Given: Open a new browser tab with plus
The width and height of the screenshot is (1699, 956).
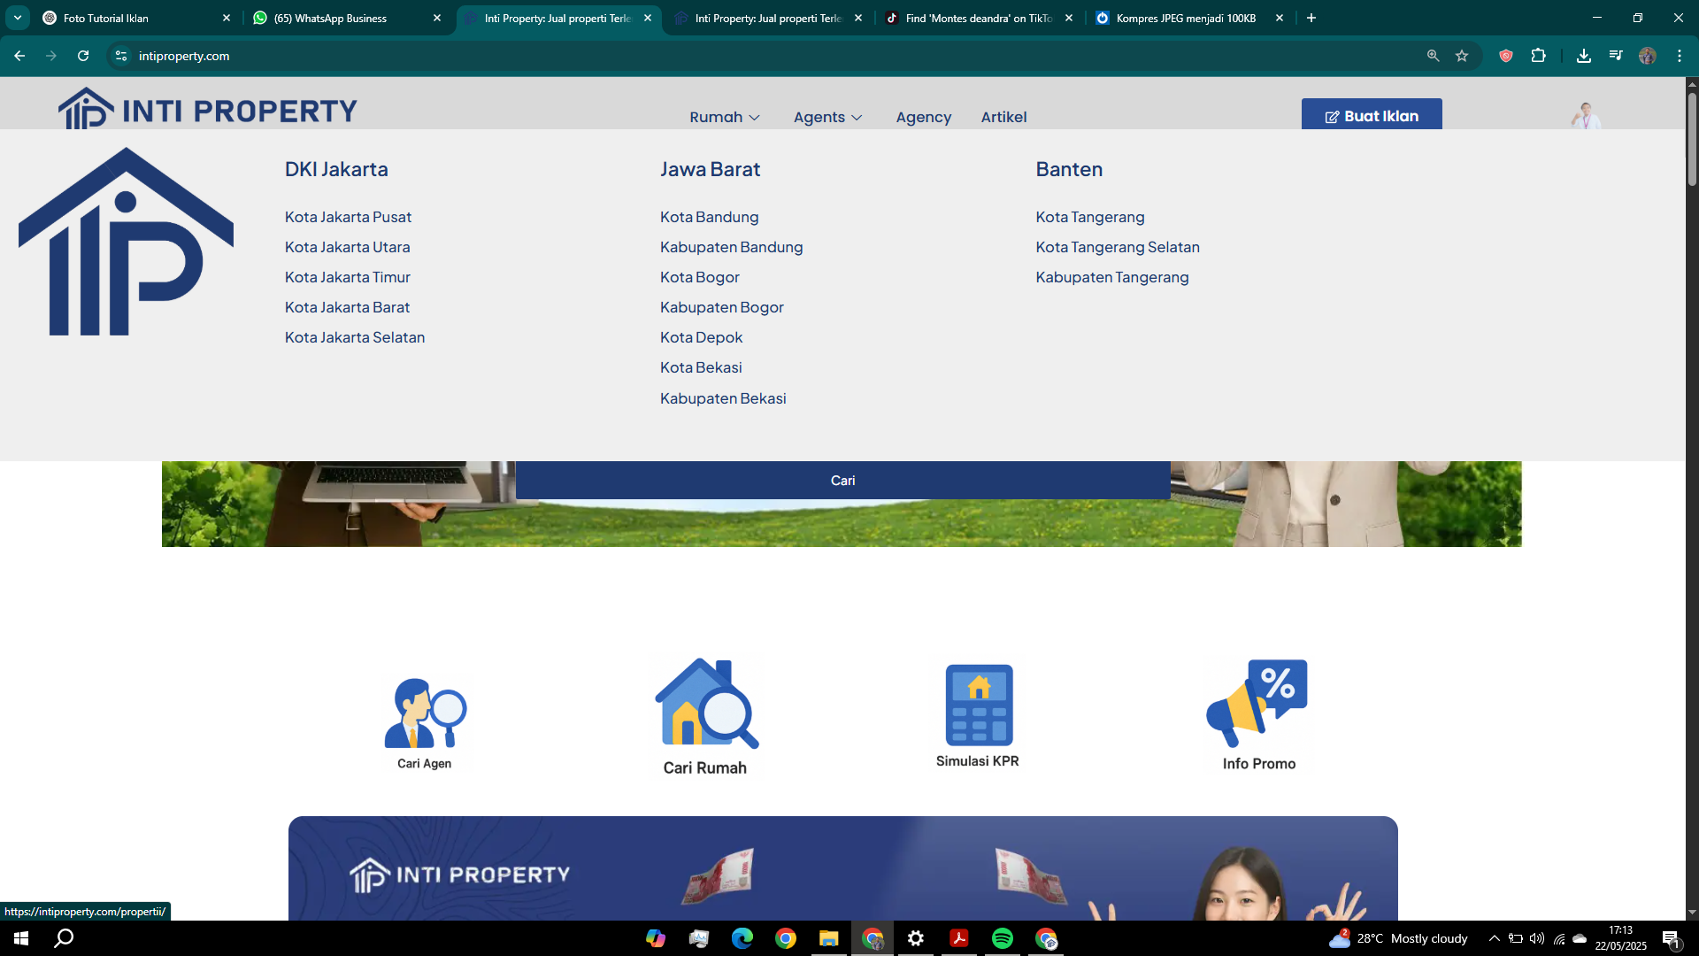Looking at the screenshot, I should 1311,18.
